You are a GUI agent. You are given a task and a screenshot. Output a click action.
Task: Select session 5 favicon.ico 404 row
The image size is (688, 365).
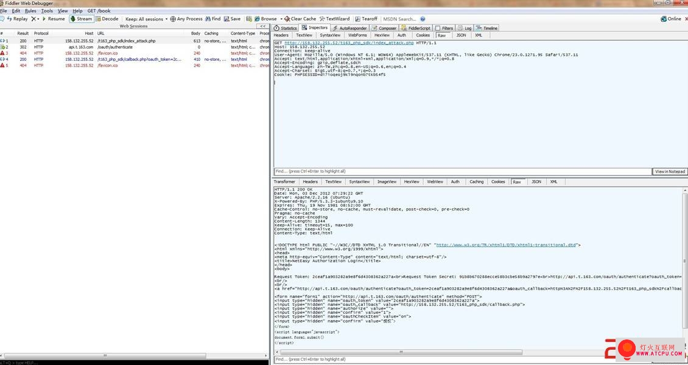135,65
